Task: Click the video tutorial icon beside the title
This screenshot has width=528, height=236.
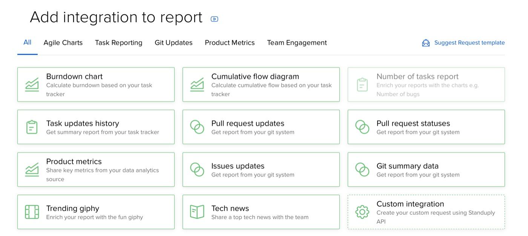Action: (x=214, y=19)
